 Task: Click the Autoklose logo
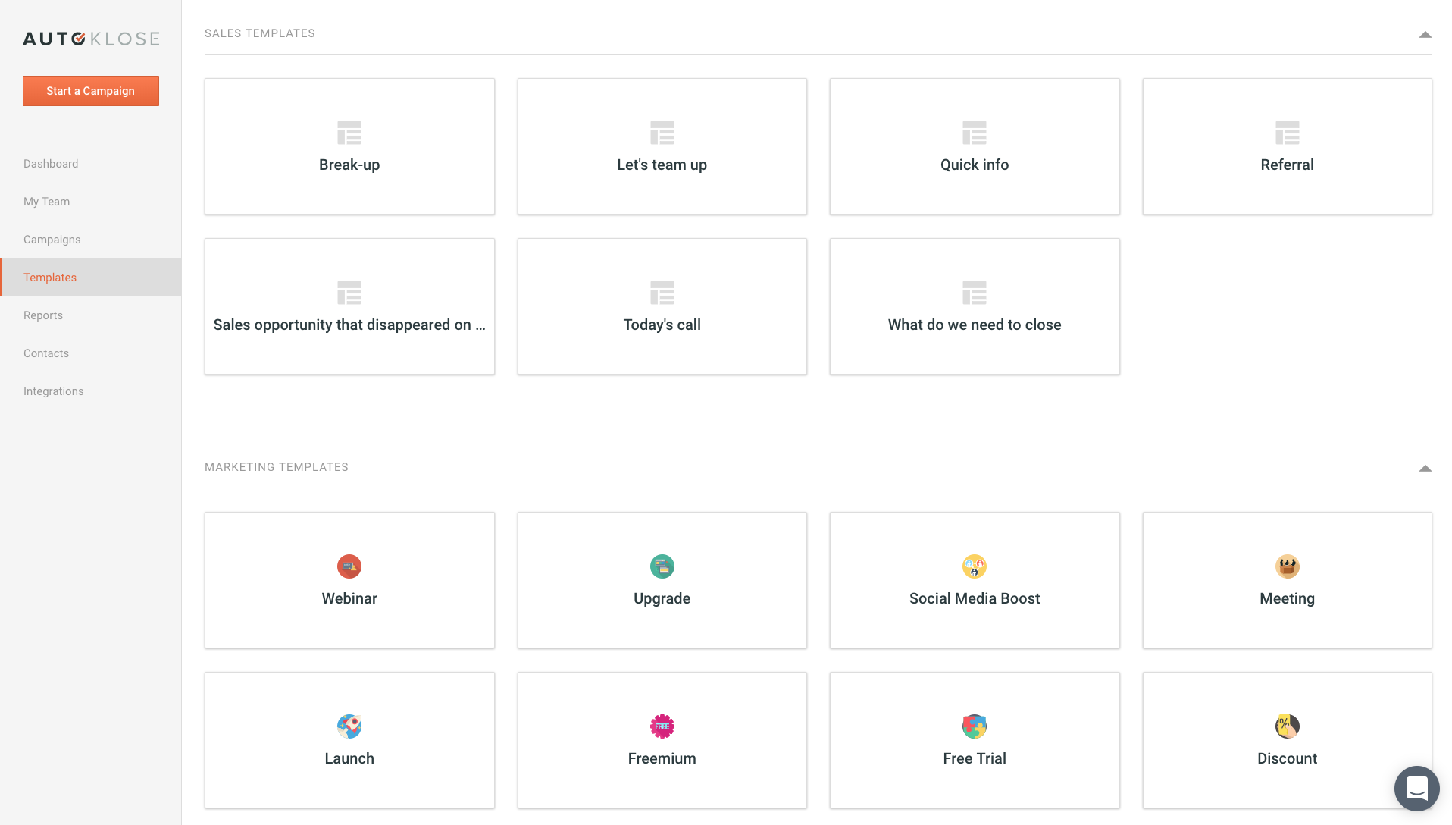pyautogui.click(x=91, y=39)
